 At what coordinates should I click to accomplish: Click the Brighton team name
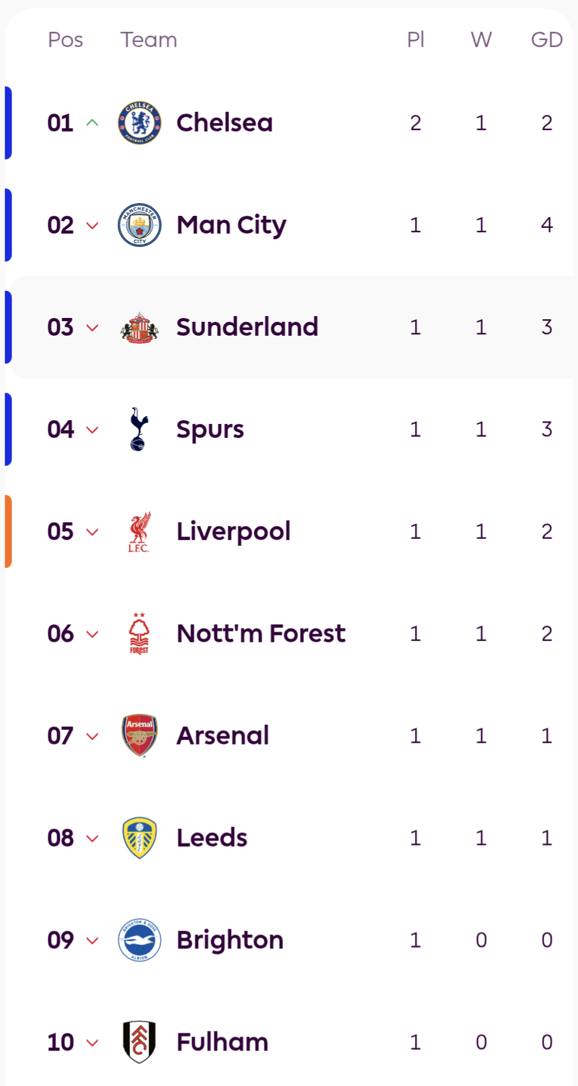pyautogui.click(x=230, y=940)
